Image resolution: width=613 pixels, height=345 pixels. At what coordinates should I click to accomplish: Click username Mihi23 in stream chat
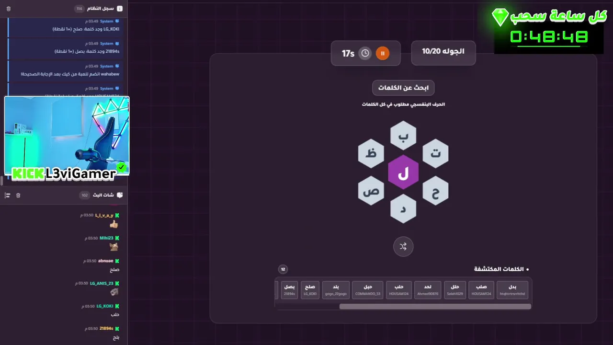tap(106, 238)
